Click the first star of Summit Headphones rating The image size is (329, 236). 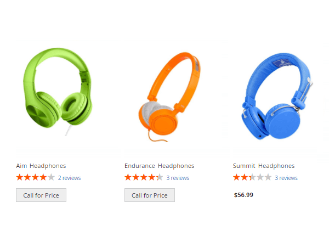[236, 177]
